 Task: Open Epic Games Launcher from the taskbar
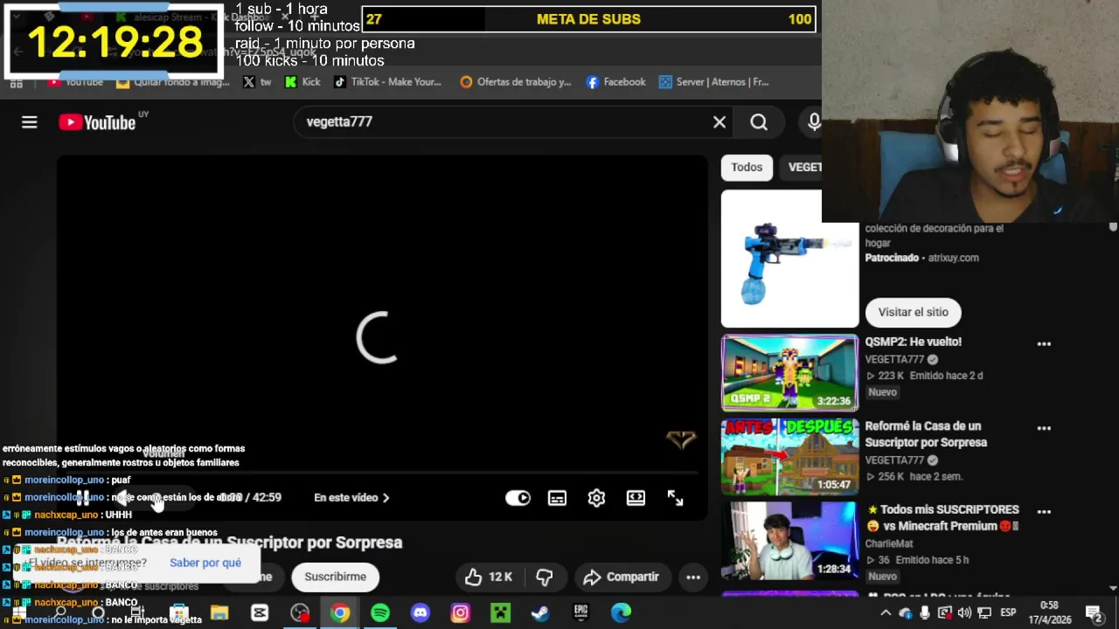click(x=580, y=613)
